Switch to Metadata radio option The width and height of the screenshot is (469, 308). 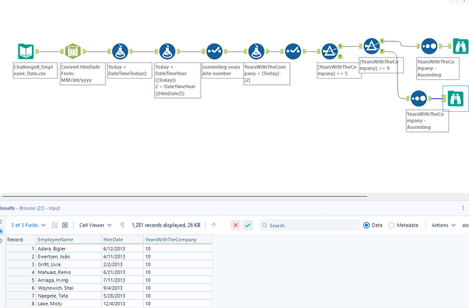pyautogui.click(x=391, y=225)
